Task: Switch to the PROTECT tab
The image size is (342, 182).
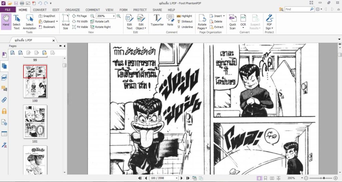Action: point(140,10)
